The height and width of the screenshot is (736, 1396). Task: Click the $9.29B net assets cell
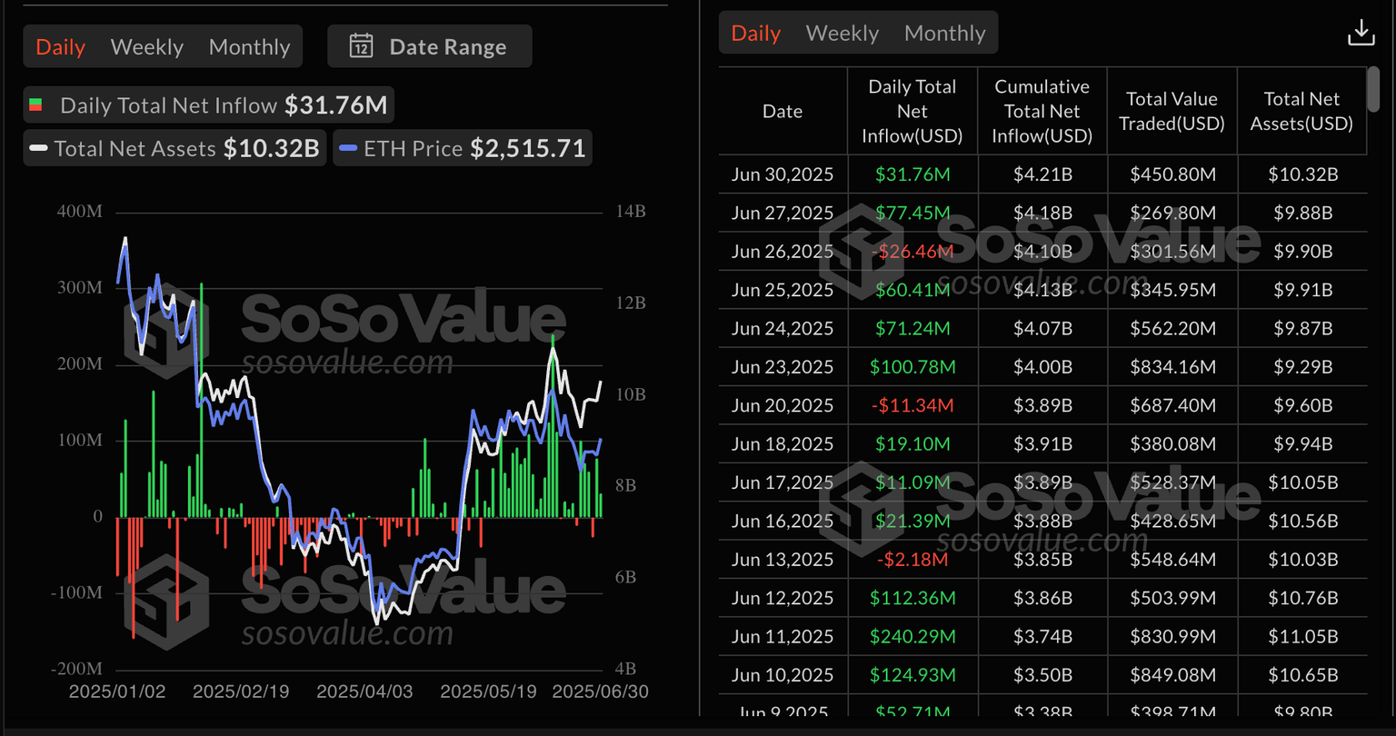pos(1302,367)
